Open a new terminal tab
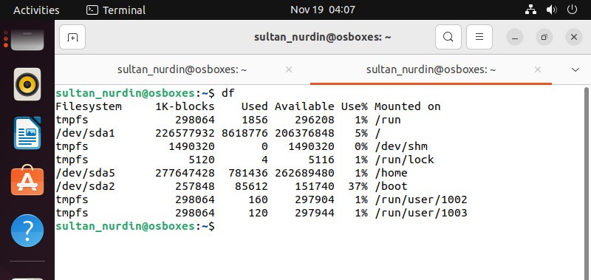Viewport: 591px width, 280px height. (72, 37)
